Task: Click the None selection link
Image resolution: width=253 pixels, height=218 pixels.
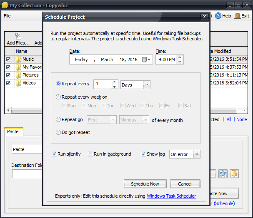Action: point(242,119)
